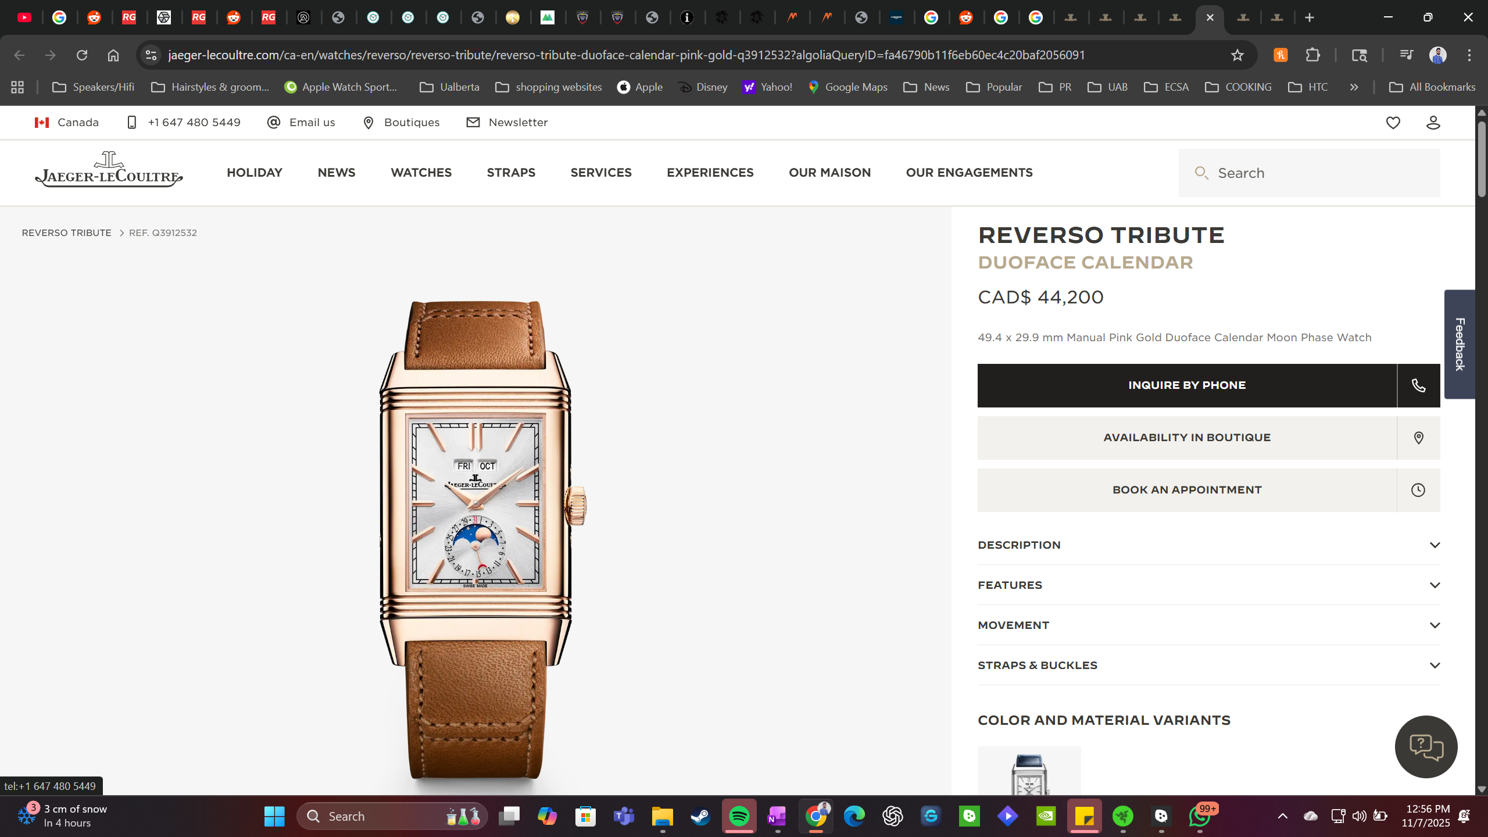
Task: Click the Book an Appointment button
Action: tap(1186, 490)
